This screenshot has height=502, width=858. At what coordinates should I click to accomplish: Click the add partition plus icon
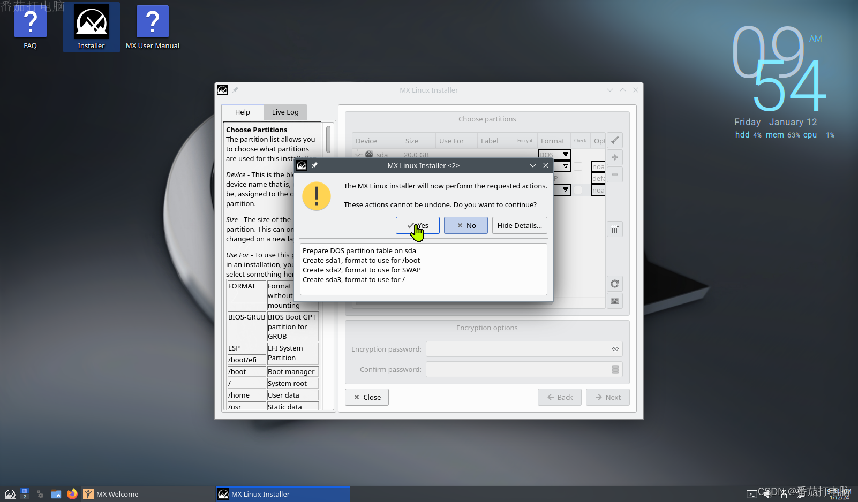pyautogui.click(x=615, y=157)
